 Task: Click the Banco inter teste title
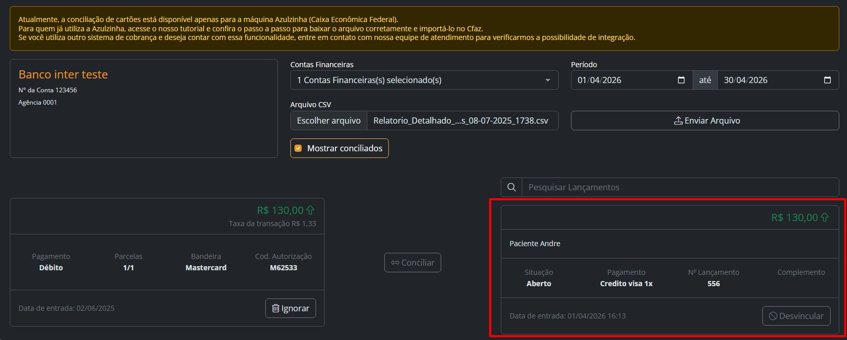[63, 74]
